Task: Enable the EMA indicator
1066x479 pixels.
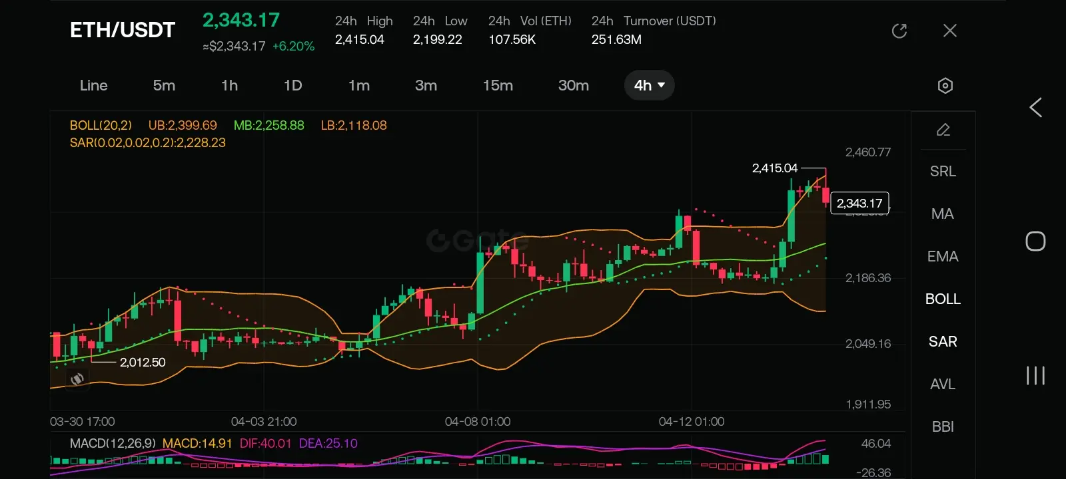Action: 943,257
